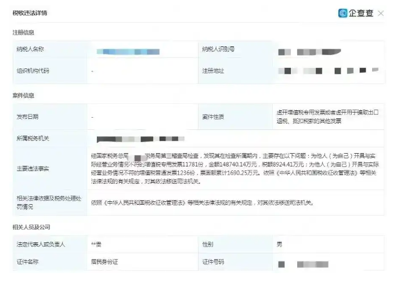Click the 性别 value 男
The image size is (404, 283).
pyautogui.click(x=279, y=244)
